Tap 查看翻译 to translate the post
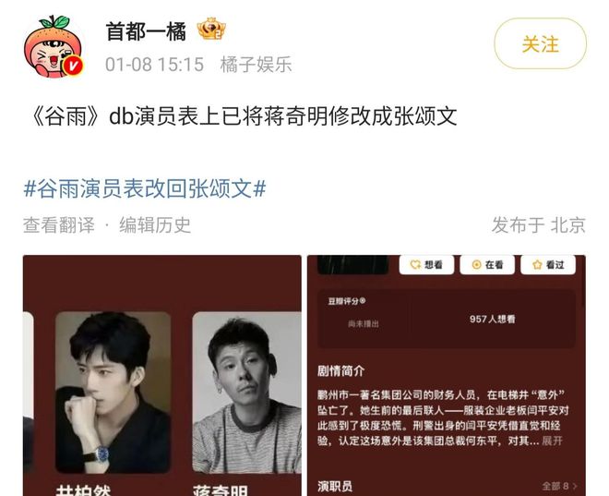Viewport: 609px width, 496px height. click(59, 225)
